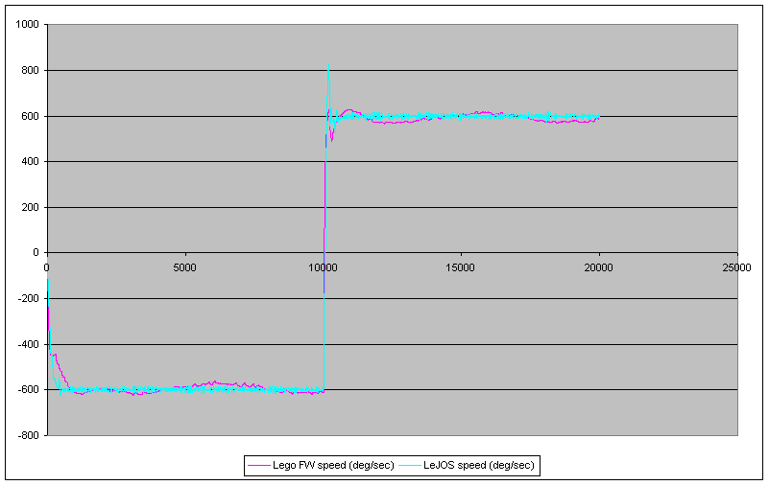Select the LeJOS speed legend entry

[467, 465]
